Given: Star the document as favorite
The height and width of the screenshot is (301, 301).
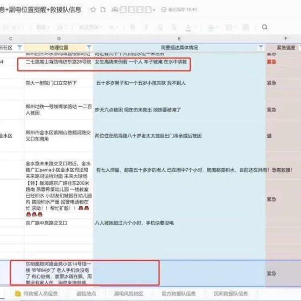Looking at the screenshot, I should coord(93,9).
